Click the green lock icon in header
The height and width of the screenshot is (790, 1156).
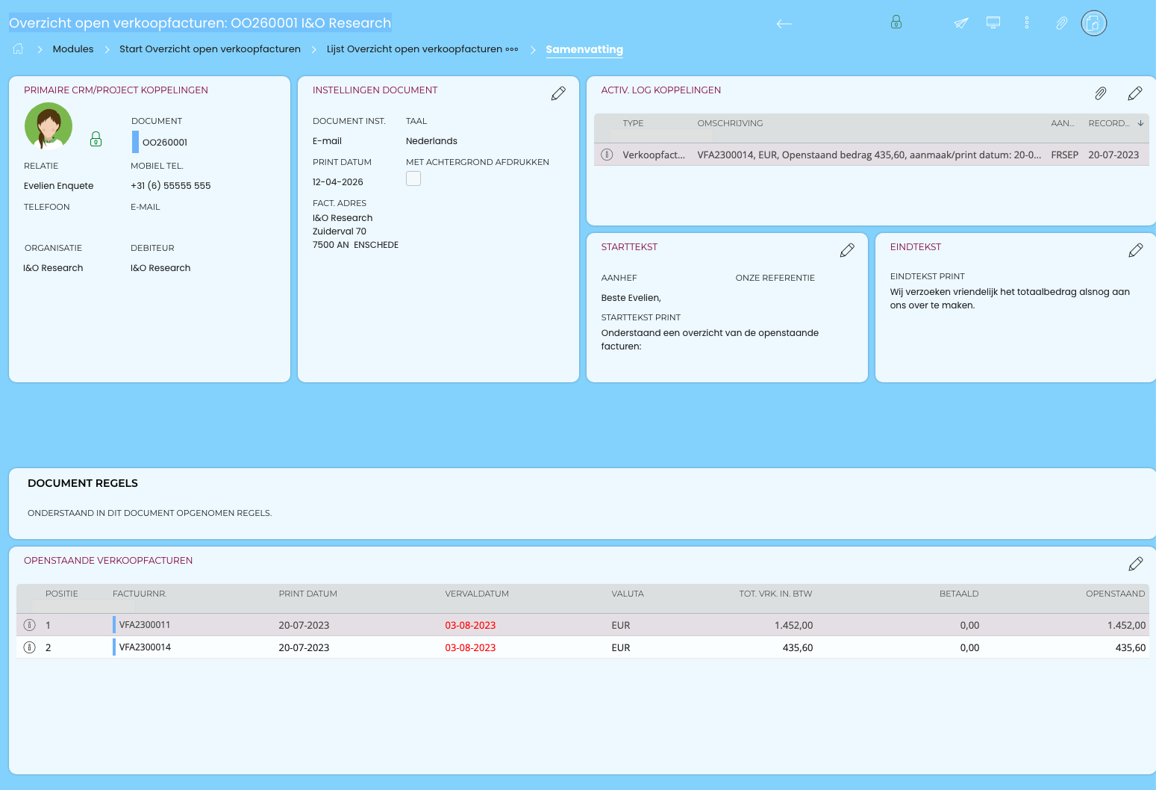896,22
